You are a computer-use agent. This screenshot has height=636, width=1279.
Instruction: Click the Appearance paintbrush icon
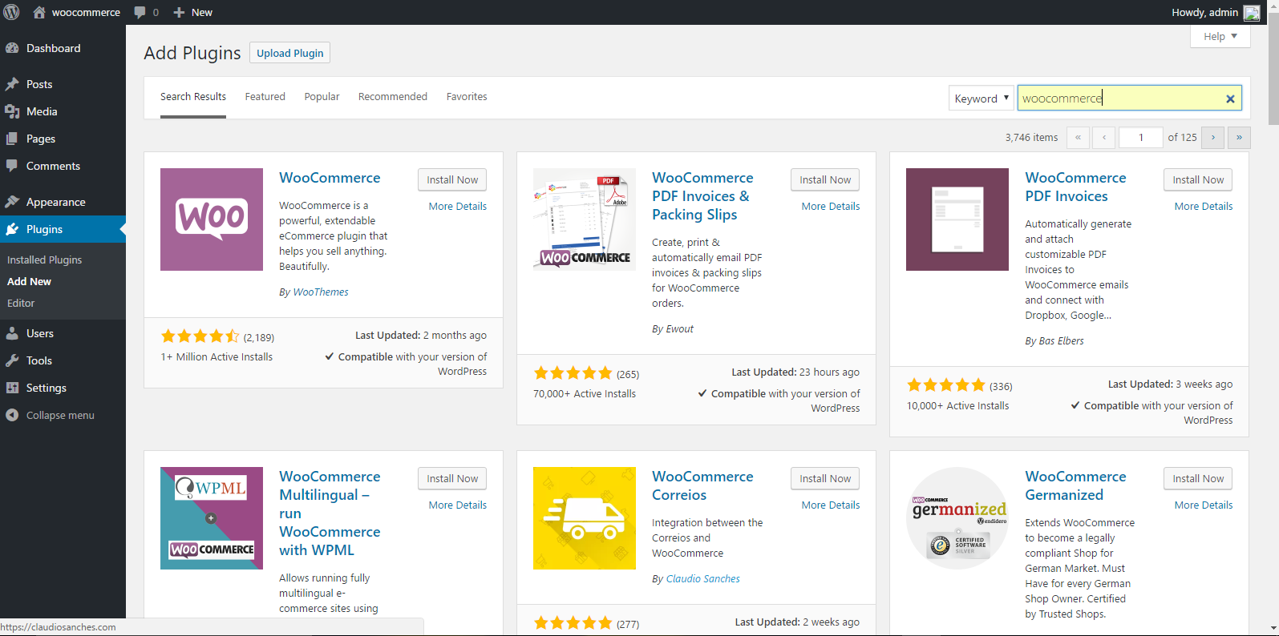[12, 202]
